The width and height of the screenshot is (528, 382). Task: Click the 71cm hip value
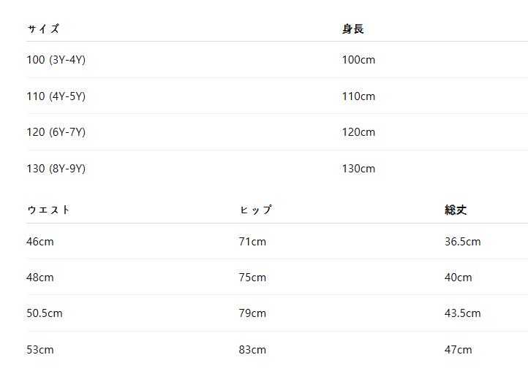click(252, 242)
